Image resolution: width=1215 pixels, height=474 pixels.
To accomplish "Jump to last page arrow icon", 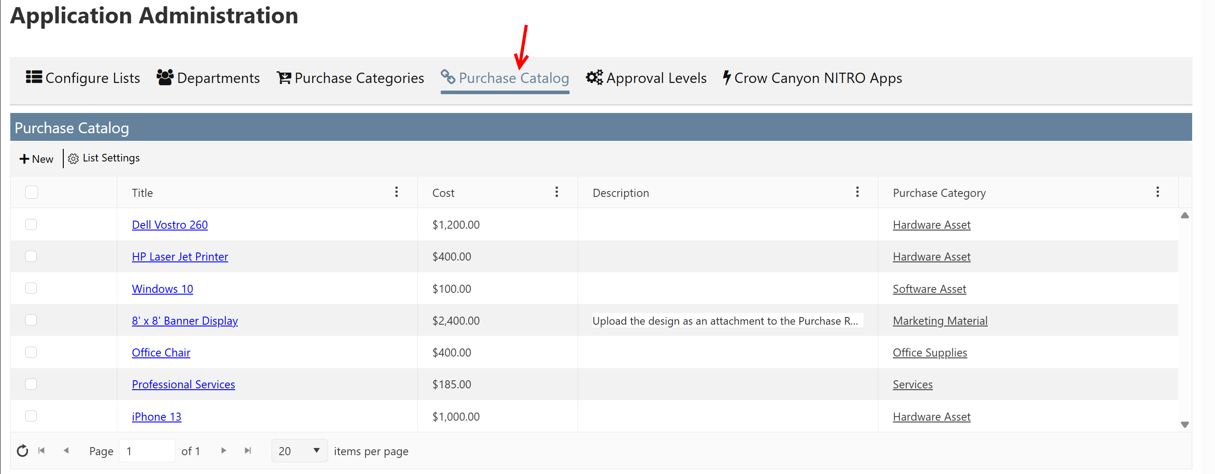I will pyautogui.click(x=248, y=451).
